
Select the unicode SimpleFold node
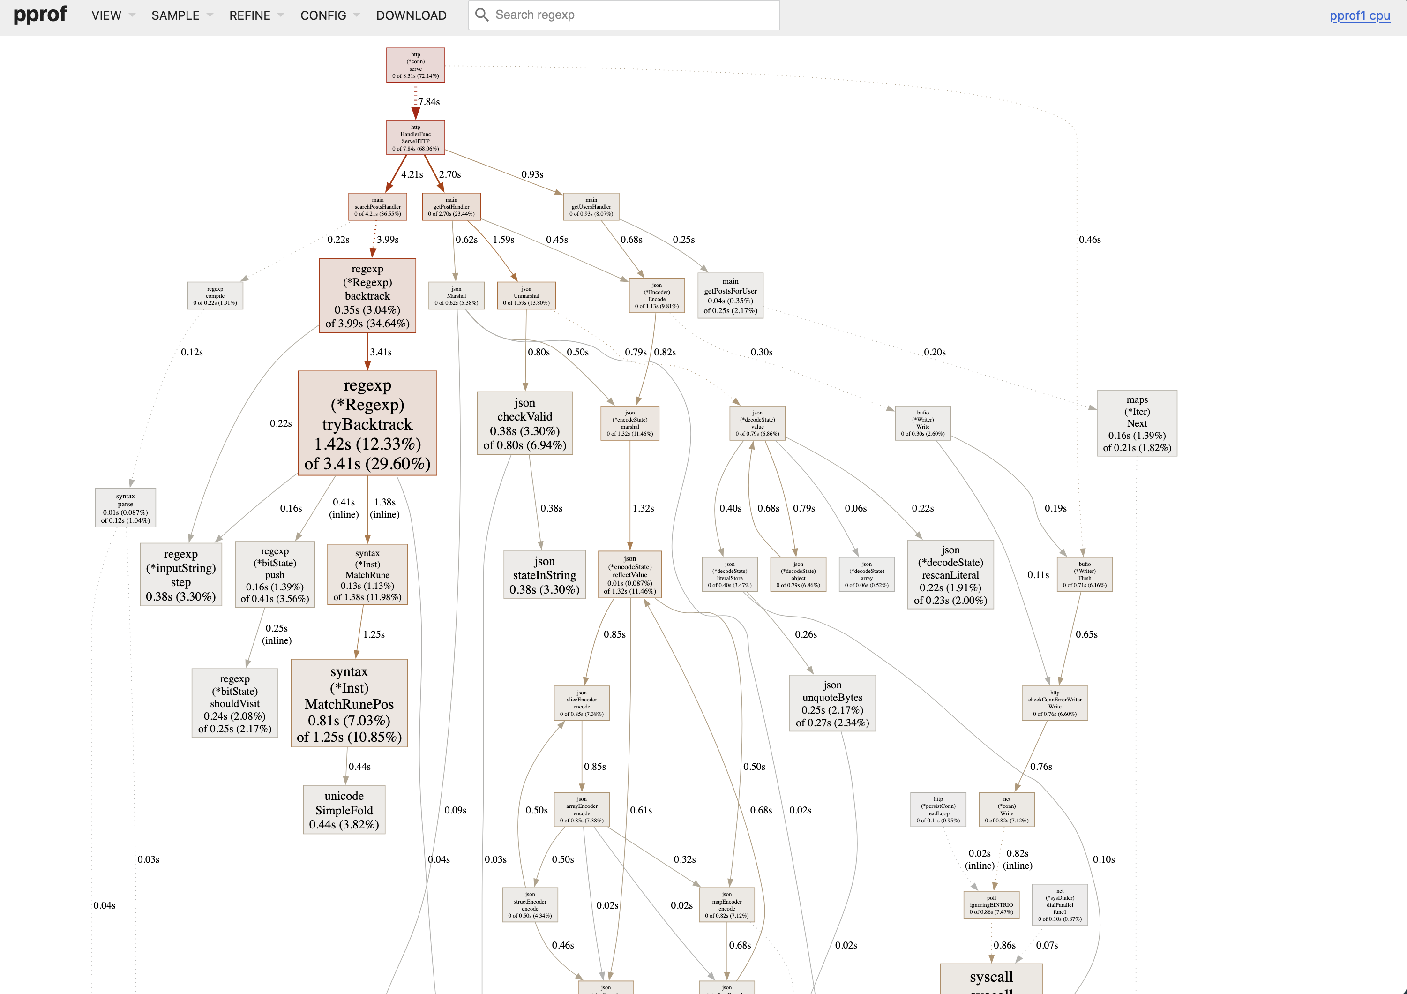pyautogui.click(x=344, y=809)
